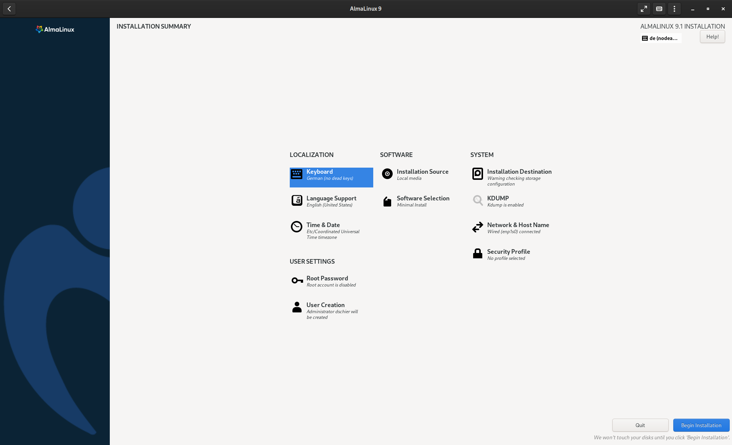The width and height of the screenshot is (732, 445).
Task: Click the Network & Host Name arrows icon
Action: [x=477, y=227]
